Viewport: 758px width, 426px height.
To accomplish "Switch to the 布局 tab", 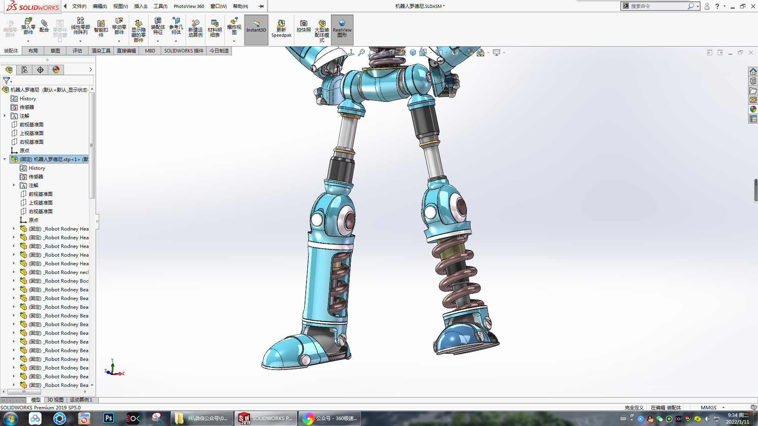I will pyautogui.click(x=33, y=51).
